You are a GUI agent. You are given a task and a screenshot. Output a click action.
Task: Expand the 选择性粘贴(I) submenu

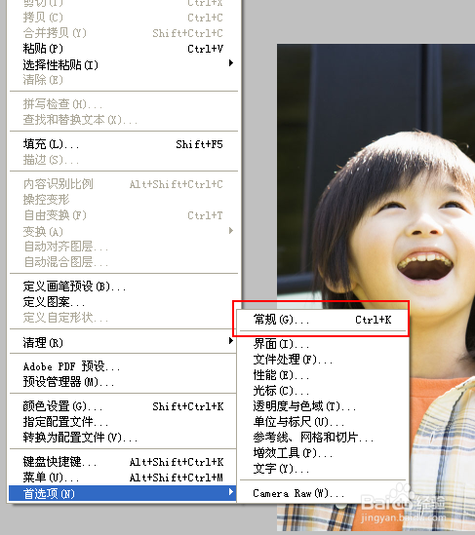tap(123, 64)
